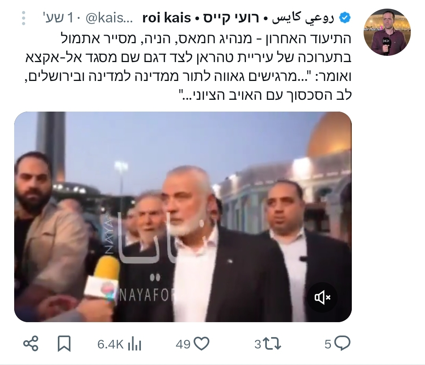This screenshot has width=425, height=365.
Task: Reply using the speech bubble icon
Action: tap(342, 344)
